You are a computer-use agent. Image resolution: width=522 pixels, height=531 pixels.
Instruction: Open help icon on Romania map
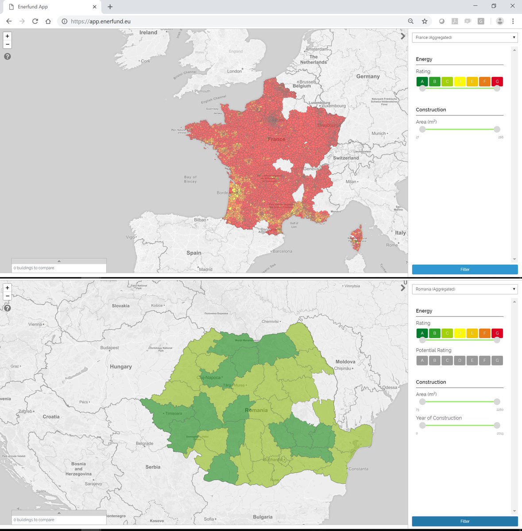pyautogui.click(x=7, y=308)
